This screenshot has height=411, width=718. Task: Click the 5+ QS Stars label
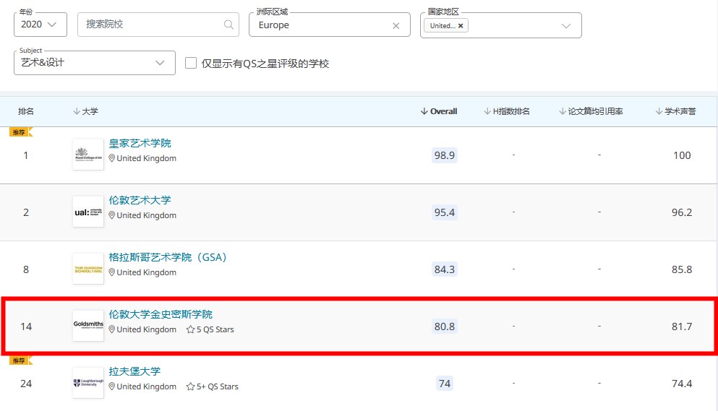click(218, 386)
